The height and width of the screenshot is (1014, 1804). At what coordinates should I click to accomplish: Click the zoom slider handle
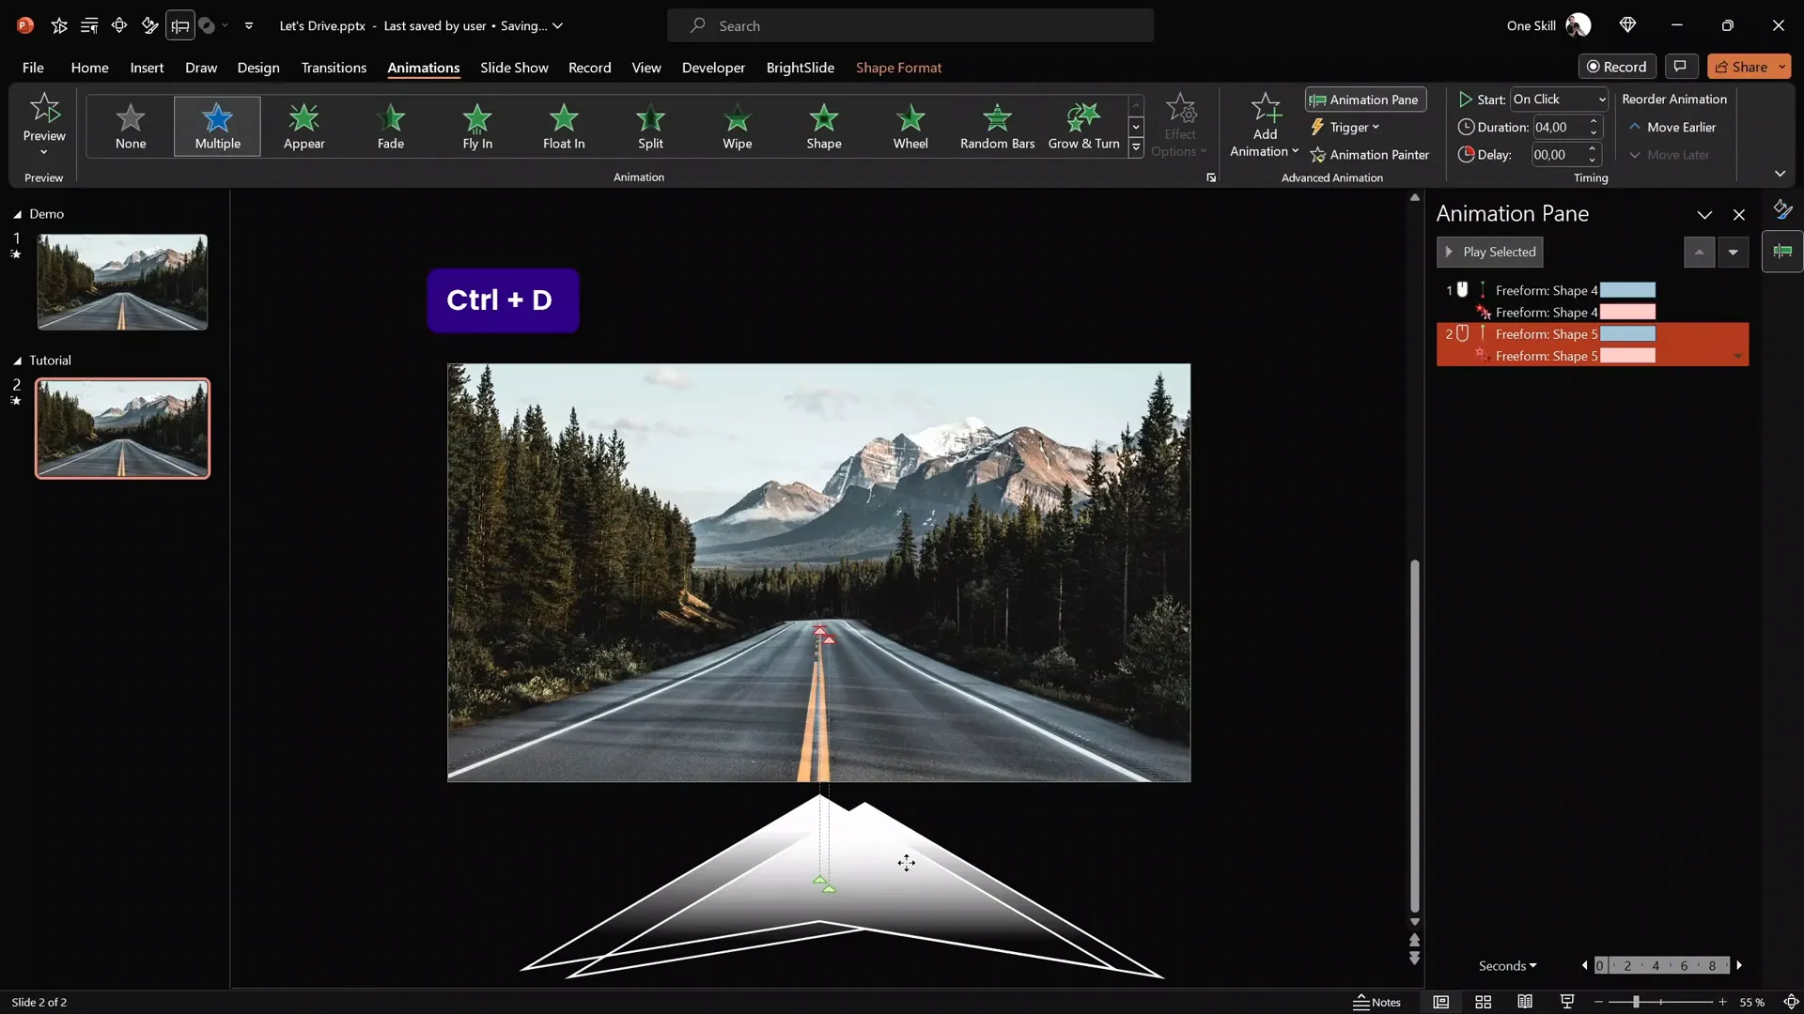(x=1636, y=1002)
